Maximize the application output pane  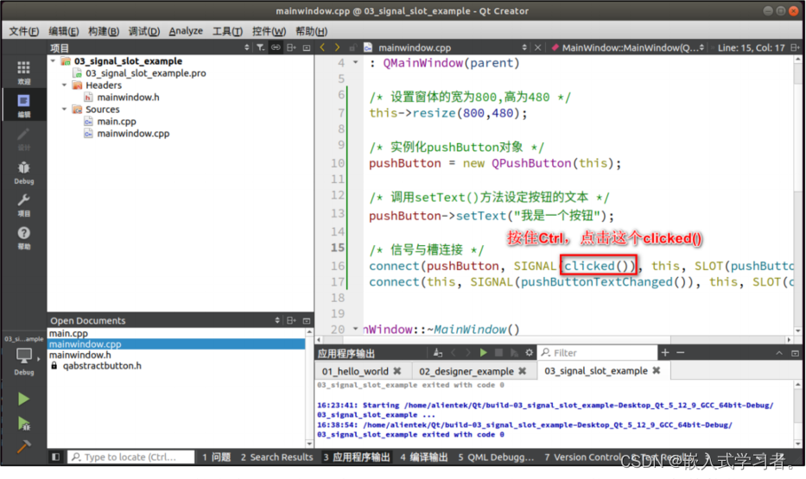click(796, 353)
